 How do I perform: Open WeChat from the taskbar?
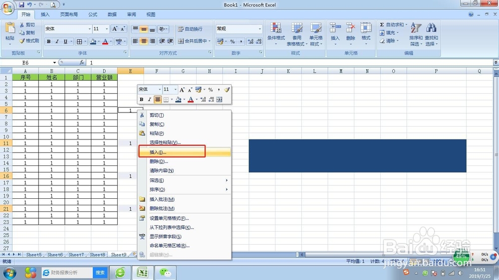click(165, 273)
